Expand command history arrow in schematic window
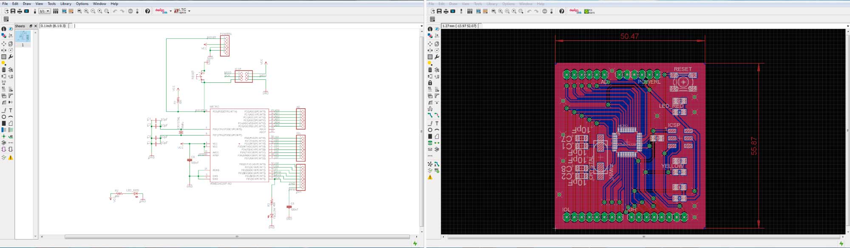This screenshot has width=850, height=248. point(421,26)
